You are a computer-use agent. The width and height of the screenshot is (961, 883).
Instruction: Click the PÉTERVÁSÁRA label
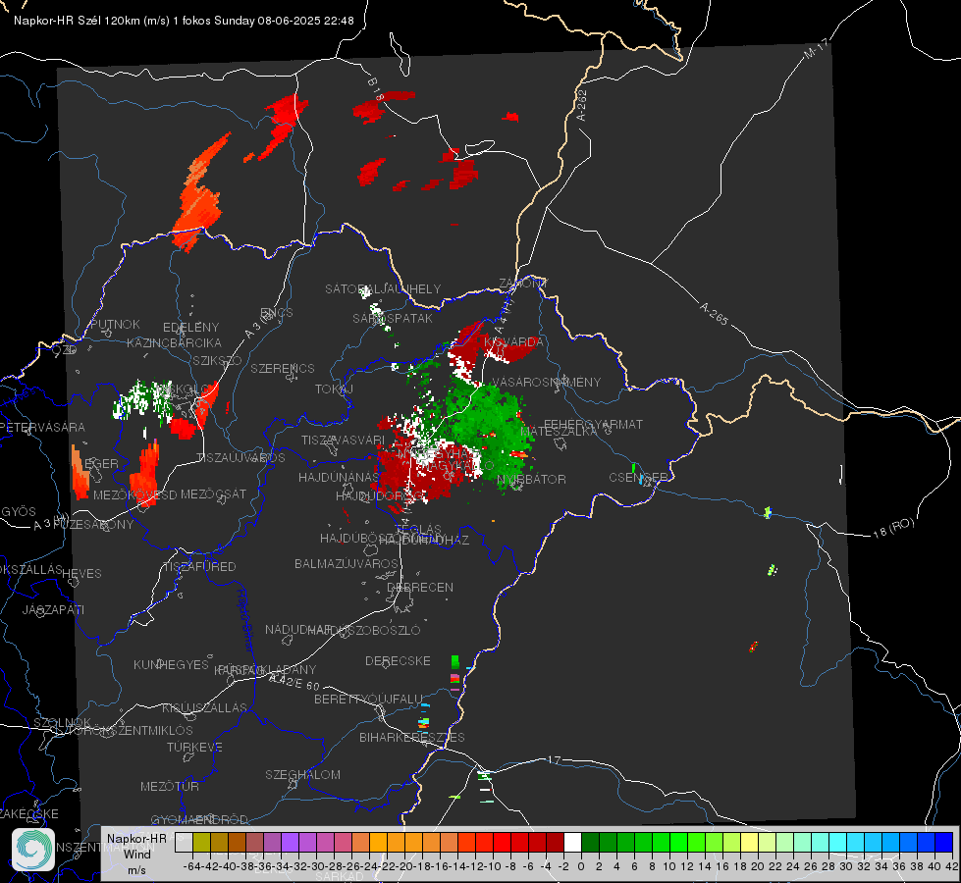(43, 427)
